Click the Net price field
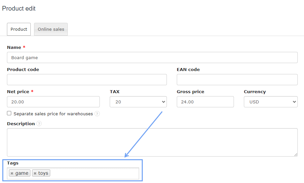 53,102
